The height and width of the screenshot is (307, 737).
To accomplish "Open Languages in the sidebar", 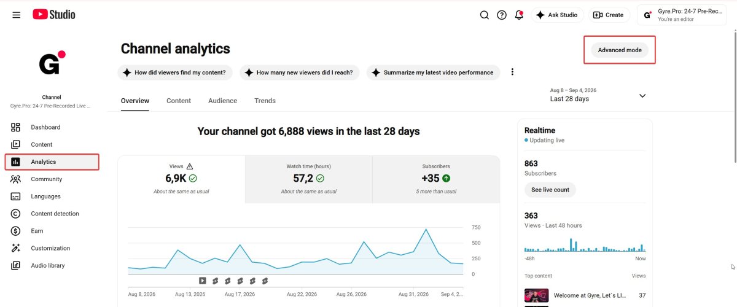I will [52, 196].
